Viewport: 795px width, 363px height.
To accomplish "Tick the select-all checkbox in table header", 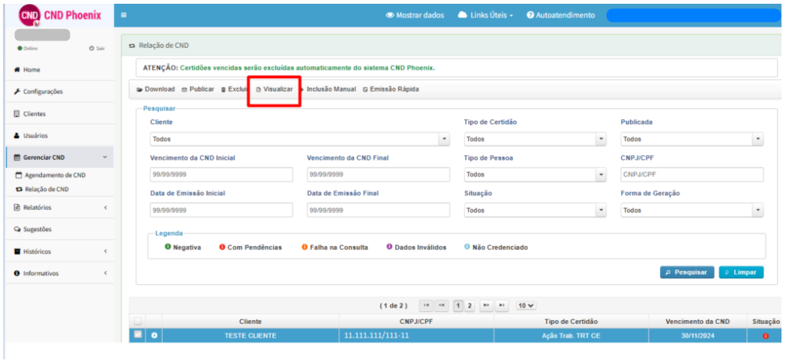I will pos(137,322).
